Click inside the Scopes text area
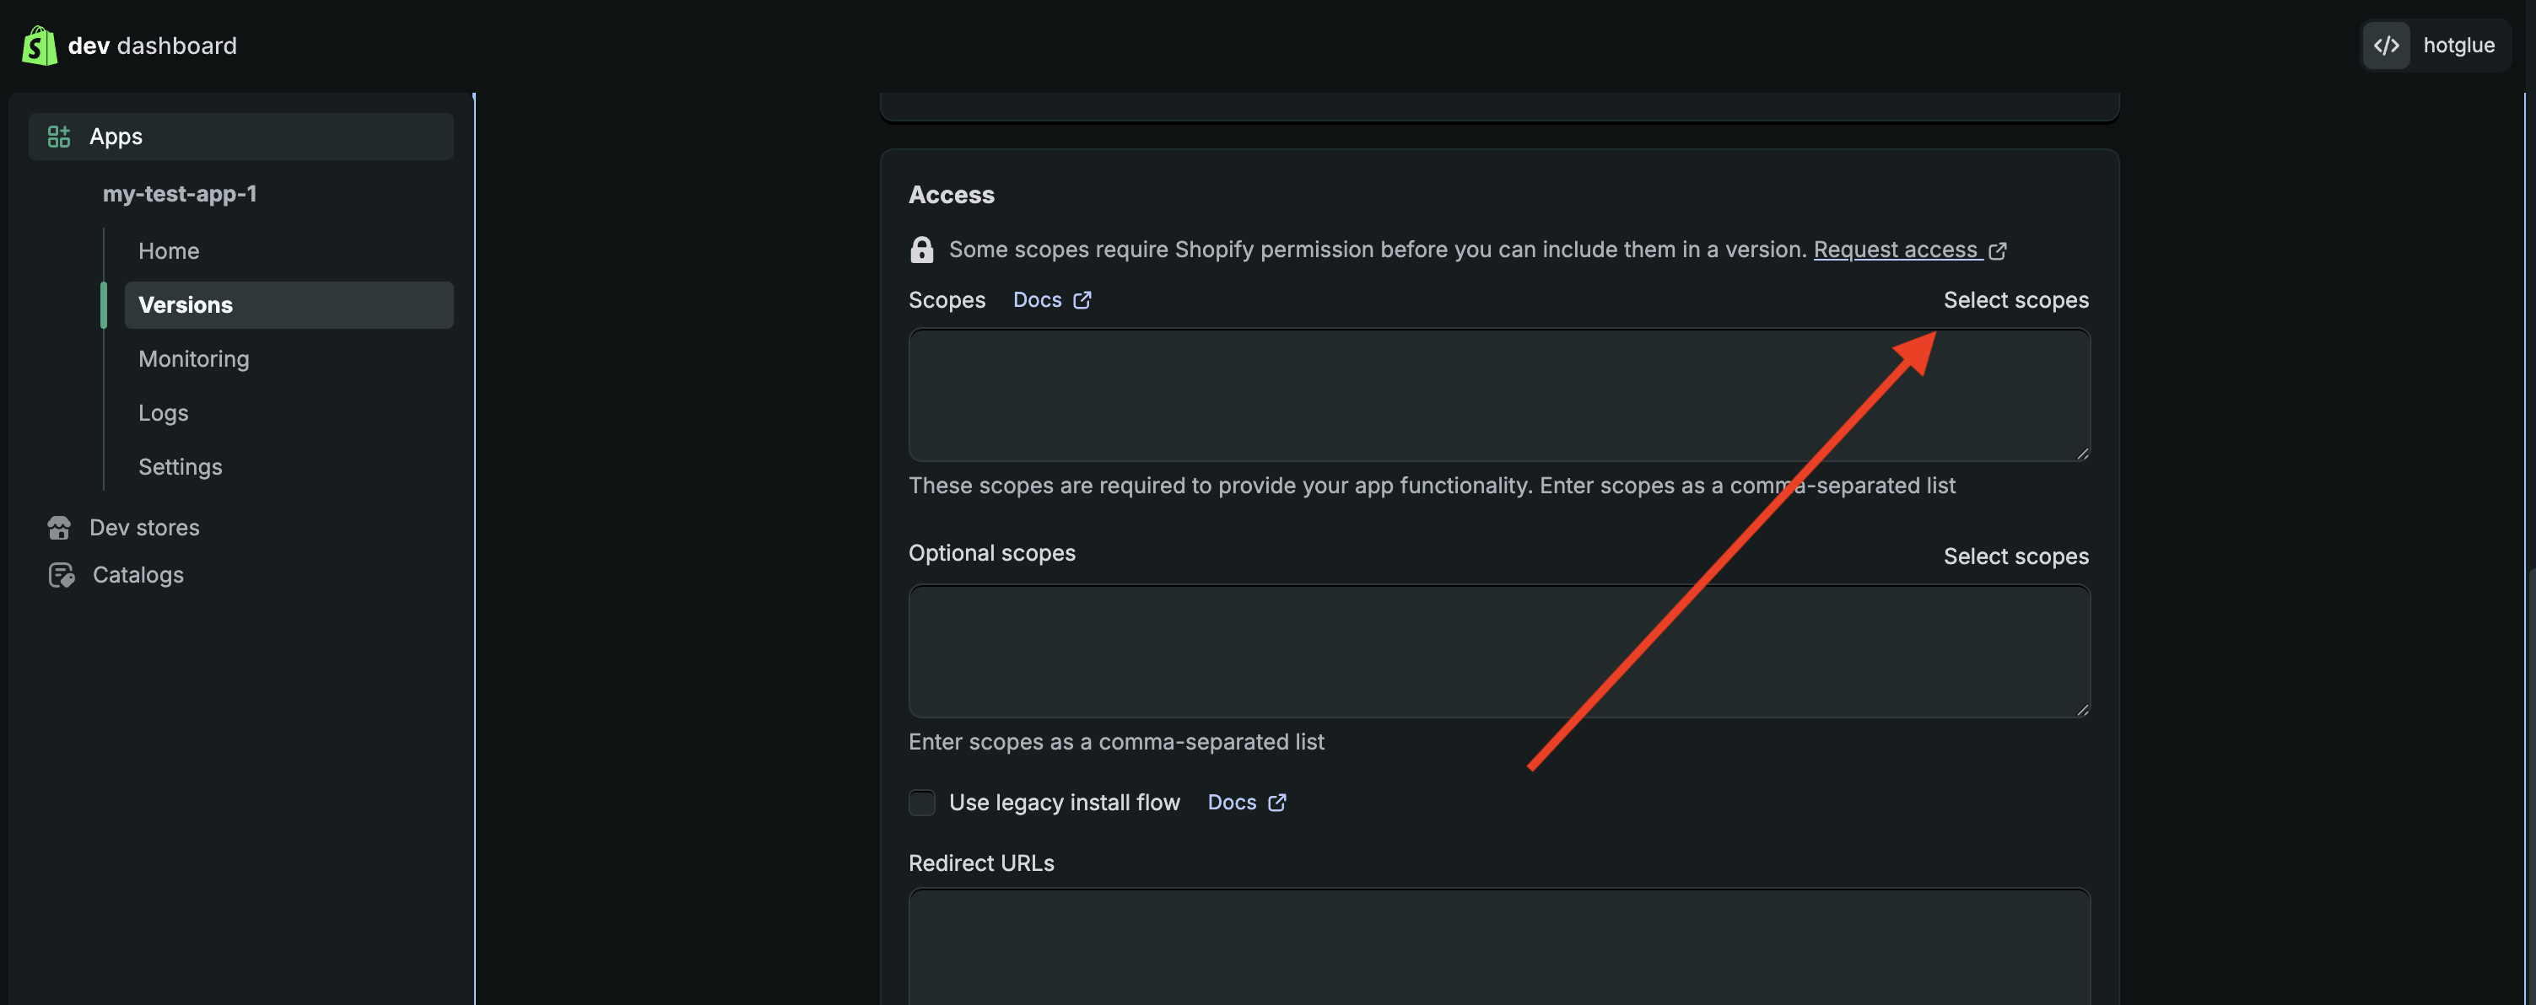This screenshot has width=2536, height=1005. [x=1498, y=395]
